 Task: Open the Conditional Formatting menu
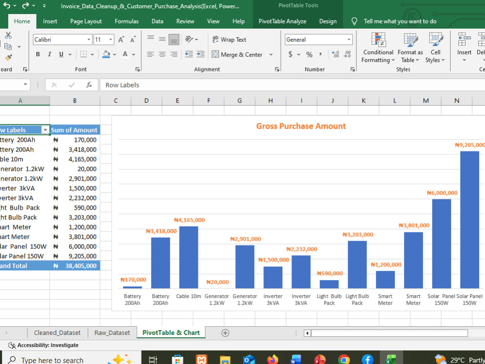[378, 48]
